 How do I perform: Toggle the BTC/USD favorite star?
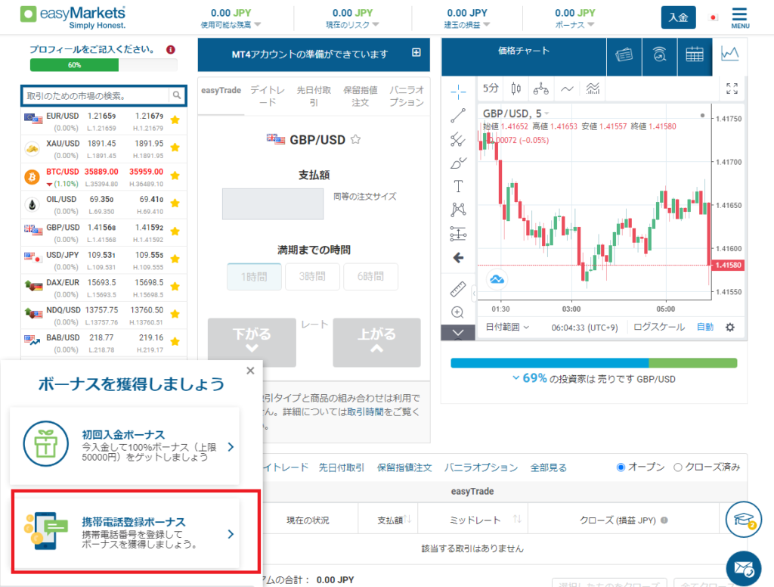pos(175,175)
